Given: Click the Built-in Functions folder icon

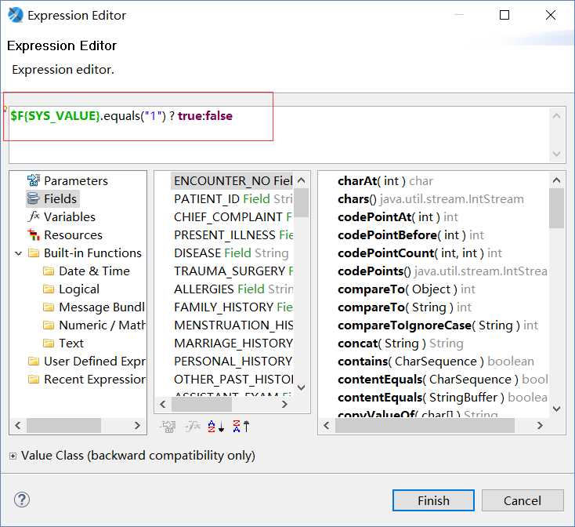Looking at the screenshot, I should (34, 253).
